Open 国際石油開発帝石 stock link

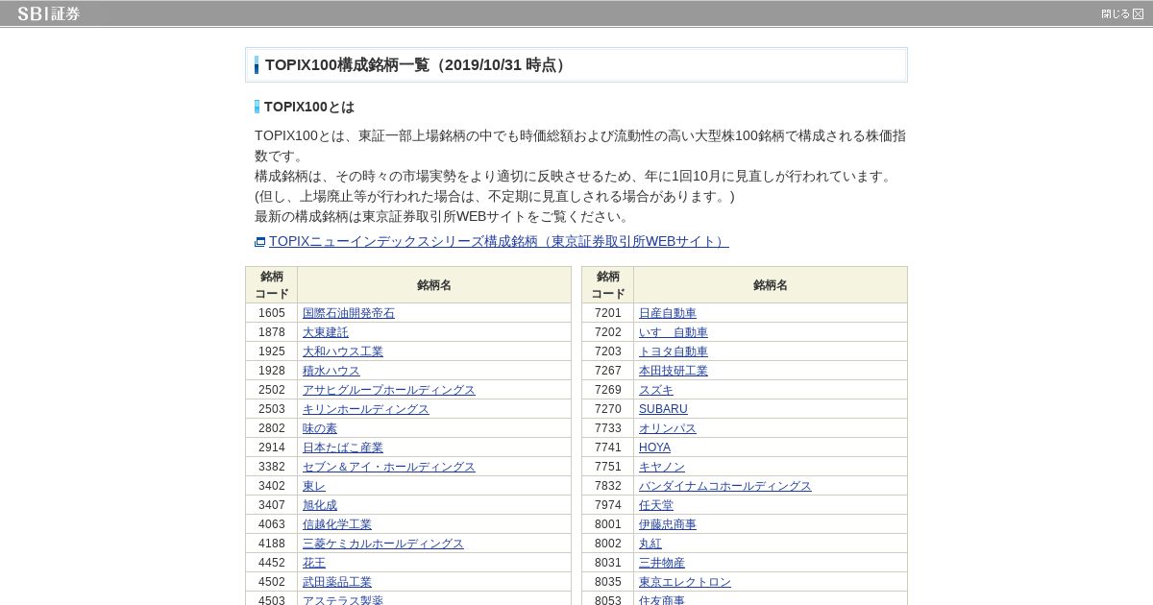(349, 313)
